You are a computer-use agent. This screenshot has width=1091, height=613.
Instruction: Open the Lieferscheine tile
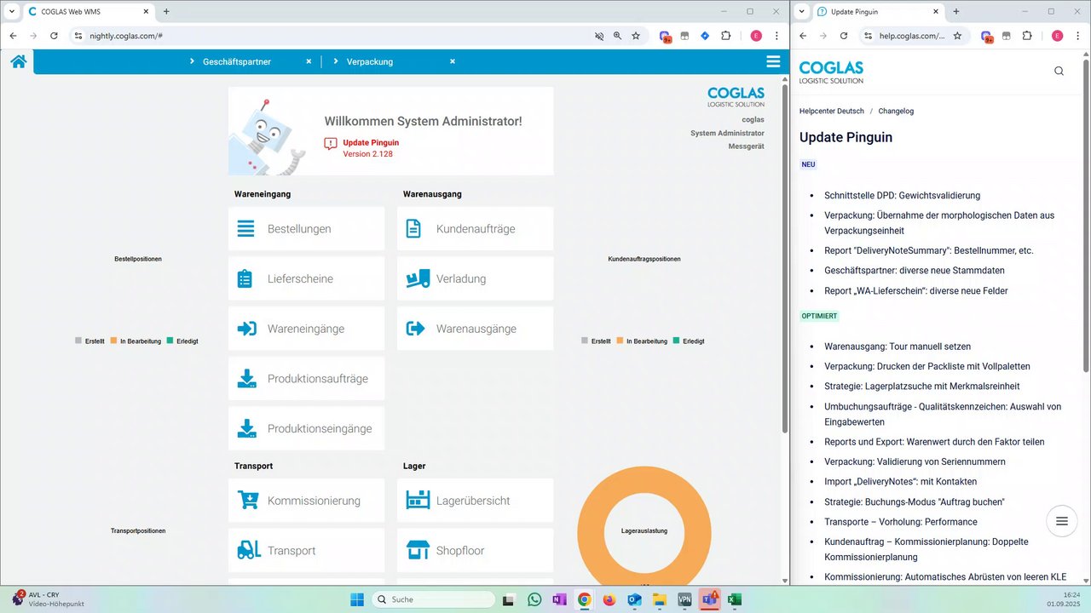(306, 278)
